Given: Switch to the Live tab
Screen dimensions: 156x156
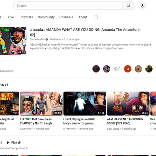Looking at the screenshot, I should click(x=11, y=17).
